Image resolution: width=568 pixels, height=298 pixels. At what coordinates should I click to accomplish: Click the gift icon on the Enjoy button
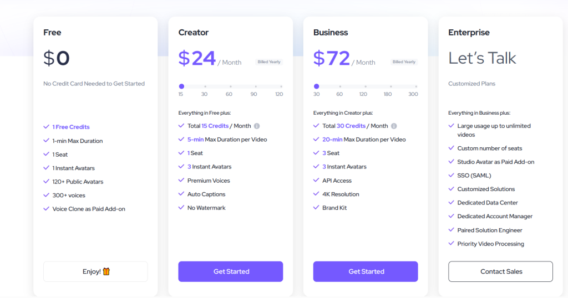coord(106,271)
